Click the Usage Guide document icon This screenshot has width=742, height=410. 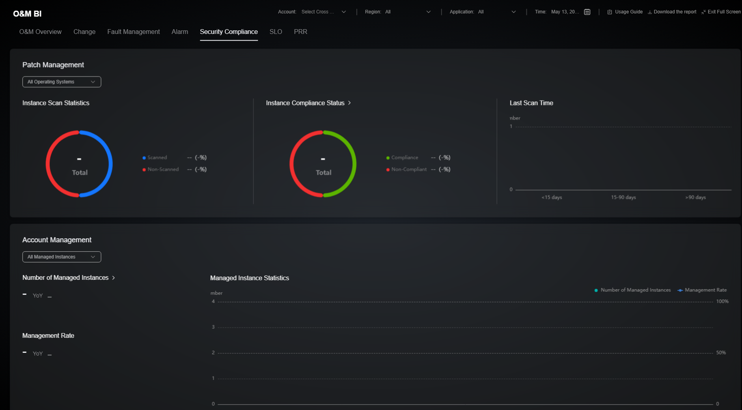(x=610, y=12)
